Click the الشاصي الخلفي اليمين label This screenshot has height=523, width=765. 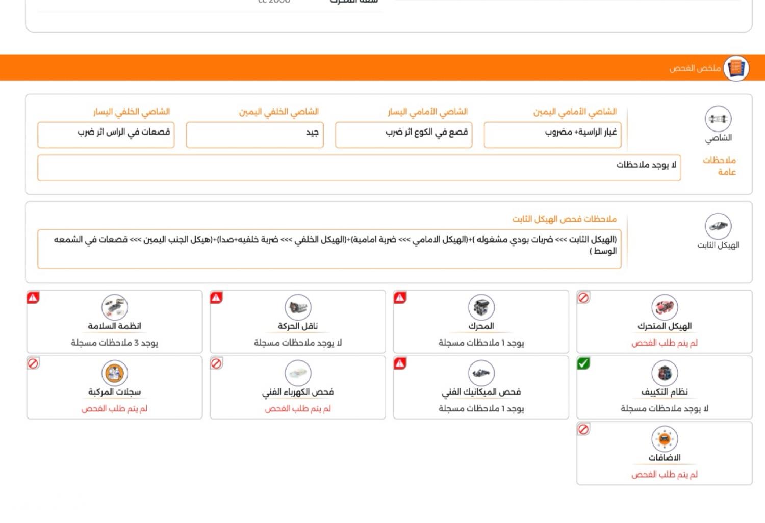(279, 112)
